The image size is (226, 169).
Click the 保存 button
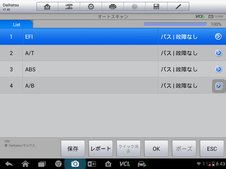(73, 148)
